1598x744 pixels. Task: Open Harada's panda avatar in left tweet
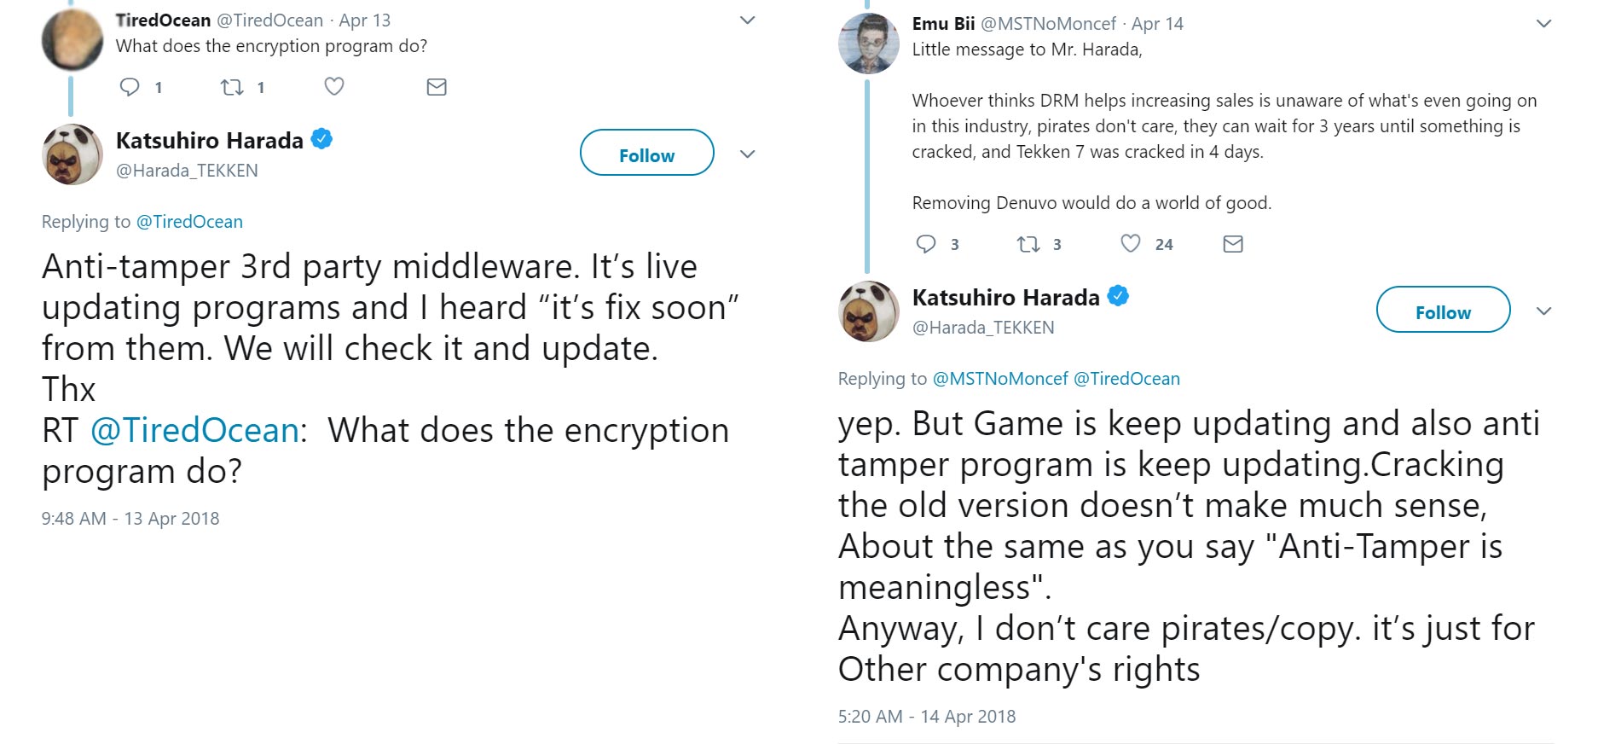[72, 154]
